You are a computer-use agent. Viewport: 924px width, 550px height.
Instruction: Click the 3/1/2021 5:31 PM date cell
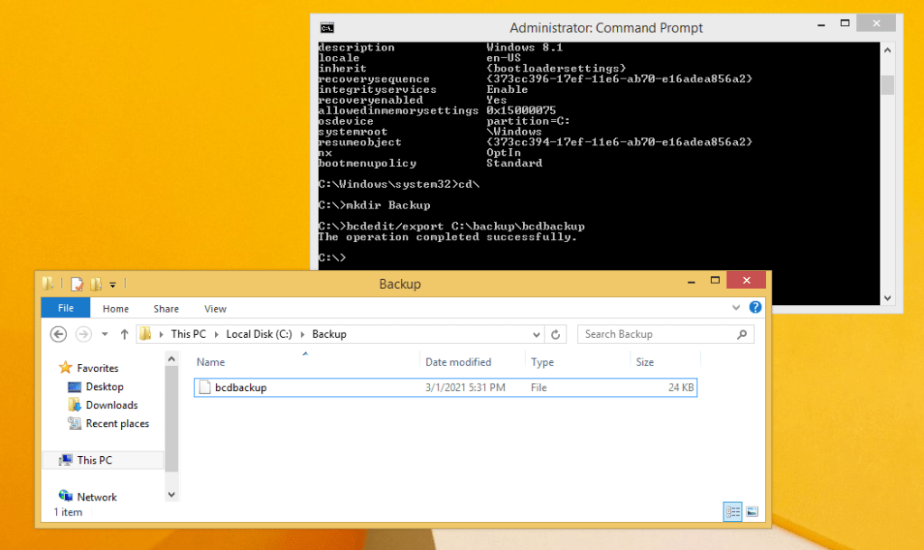click(x=465, y=387)
